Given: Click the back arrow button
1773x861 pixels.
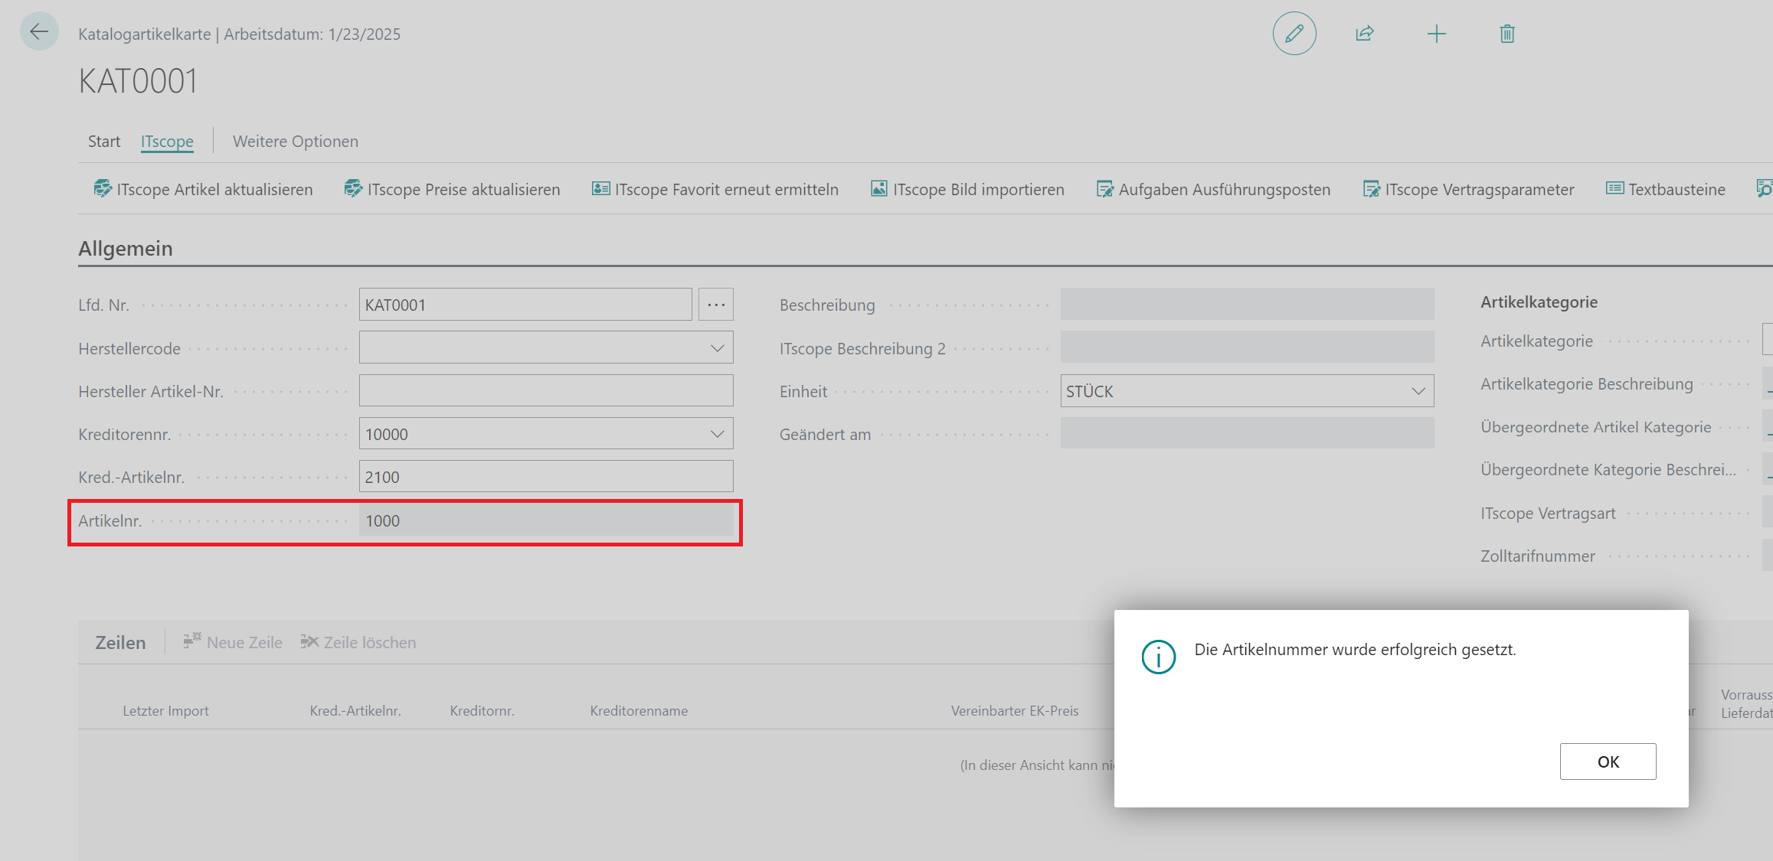Looking at the screenshot, I should (39, 32).
